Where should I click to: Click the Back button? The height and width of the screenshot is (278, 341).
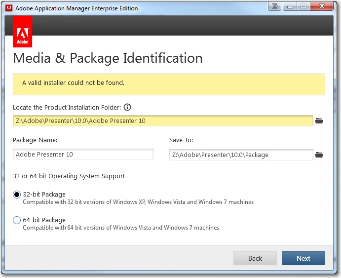[x=255, y=258]
